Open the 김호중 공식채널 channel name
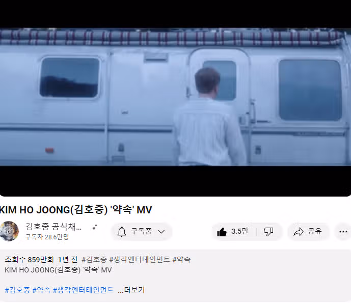This screenshot has height=303, width=351. click(x=53, y=227)
